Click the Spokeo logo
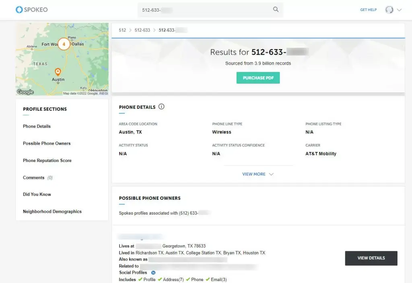This screenshot has width=412, height=283. point(31,10)
